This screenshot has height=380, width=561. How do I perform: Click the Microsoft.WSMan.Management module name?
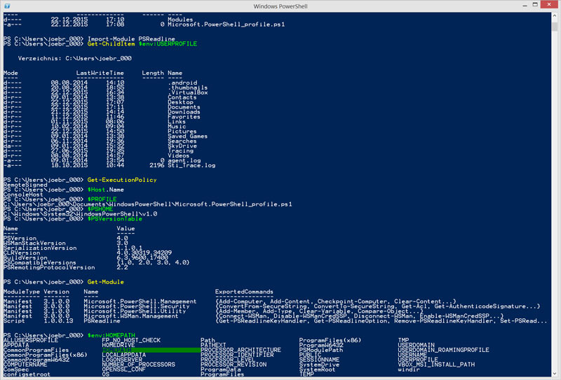131,316
